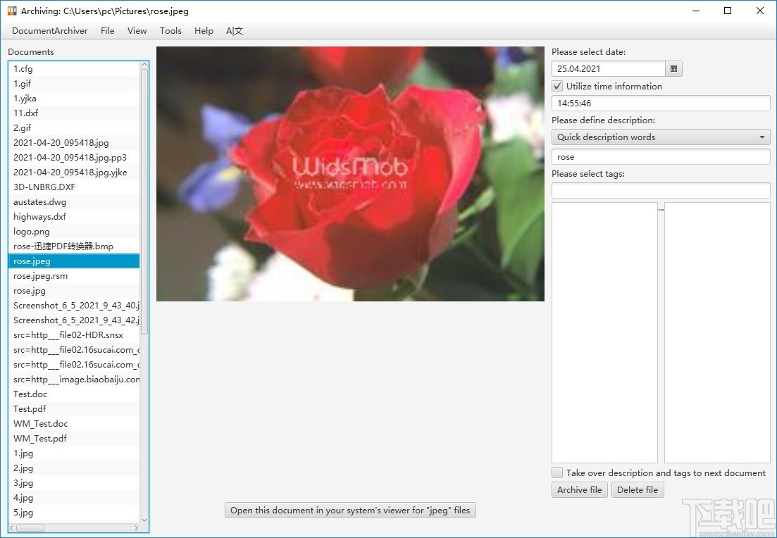Open document in system's jpeg viewer

point(350,510)
